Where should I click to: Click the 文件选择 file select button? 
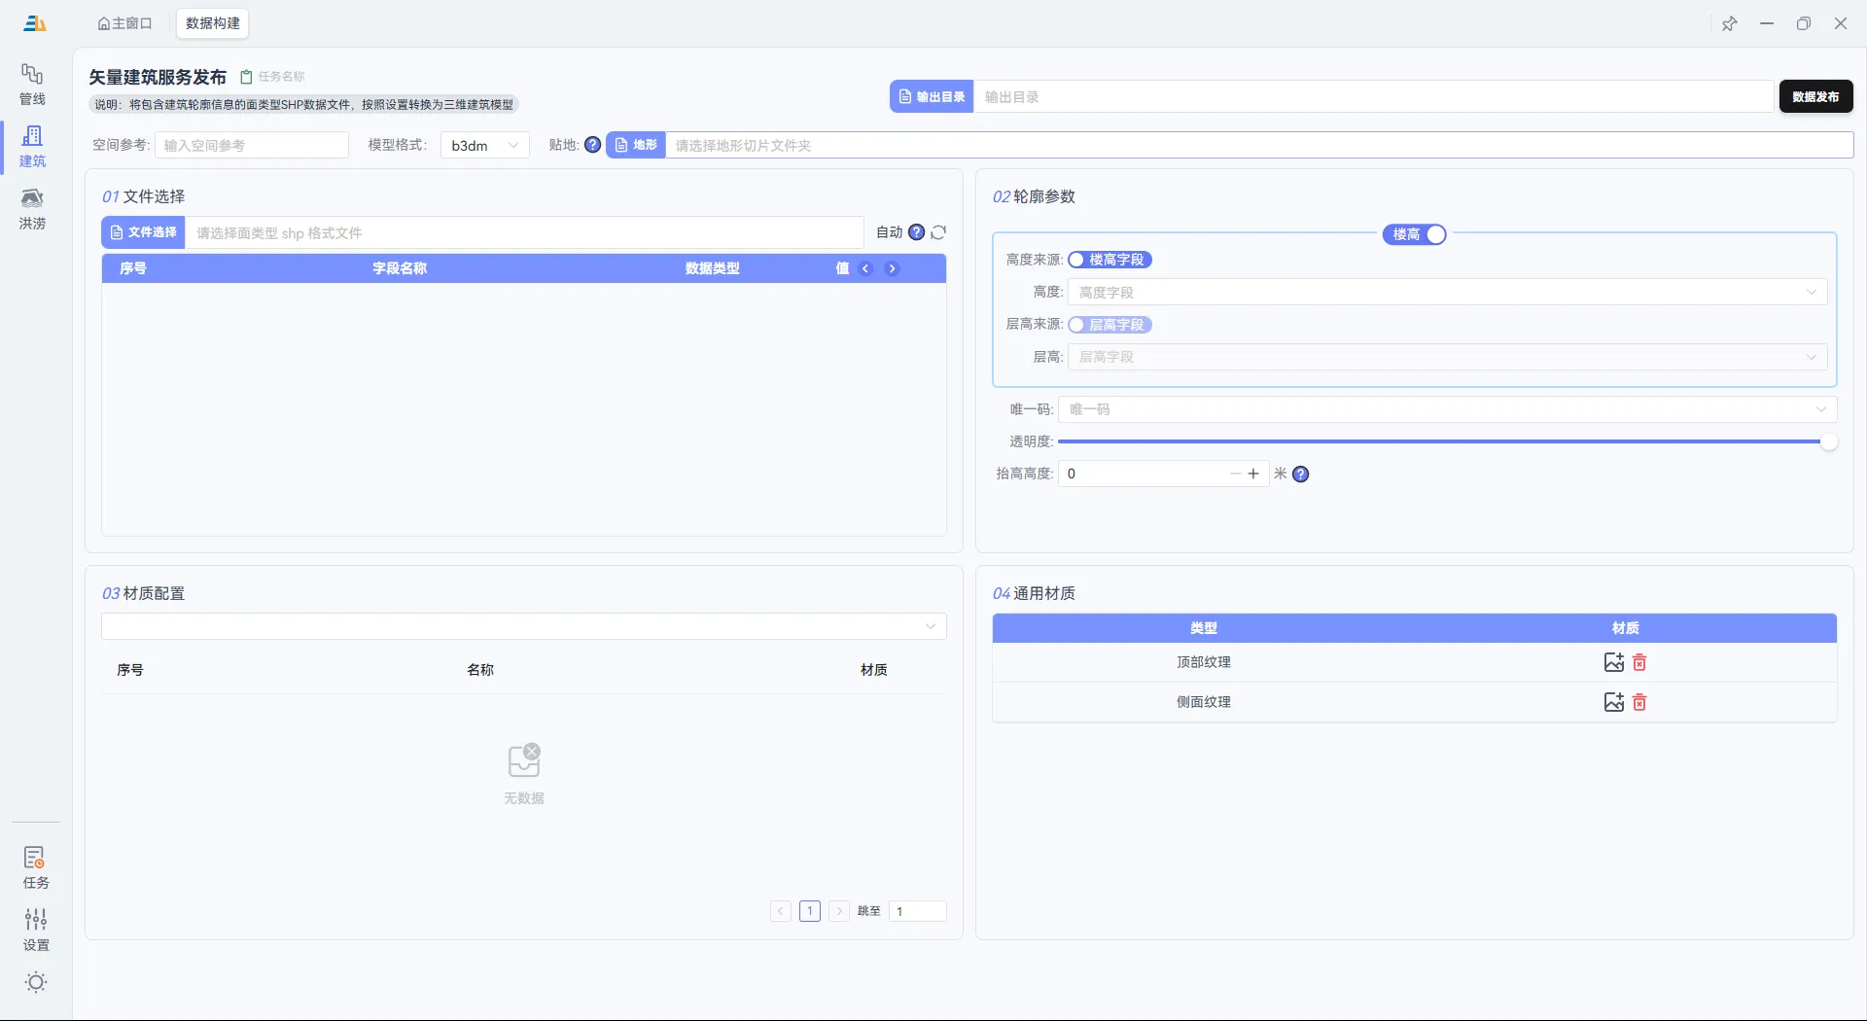click(x=144, y=232)
